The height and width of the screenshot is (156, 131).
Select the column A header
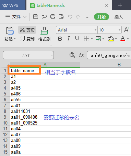click(x=45, y=65)
